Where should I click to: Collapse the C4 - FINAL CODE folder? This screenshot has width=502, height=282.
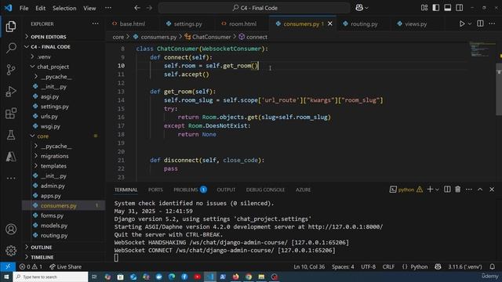[50, 47]
